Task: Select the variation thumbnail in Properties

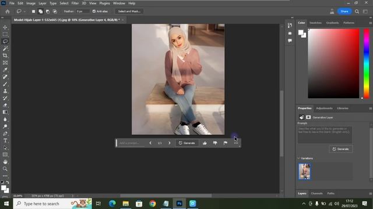Action: click(x=304, y=171)
